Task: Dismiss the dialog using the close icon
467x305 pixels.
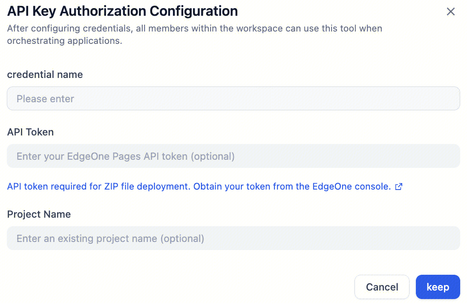Action: point(451,12)
